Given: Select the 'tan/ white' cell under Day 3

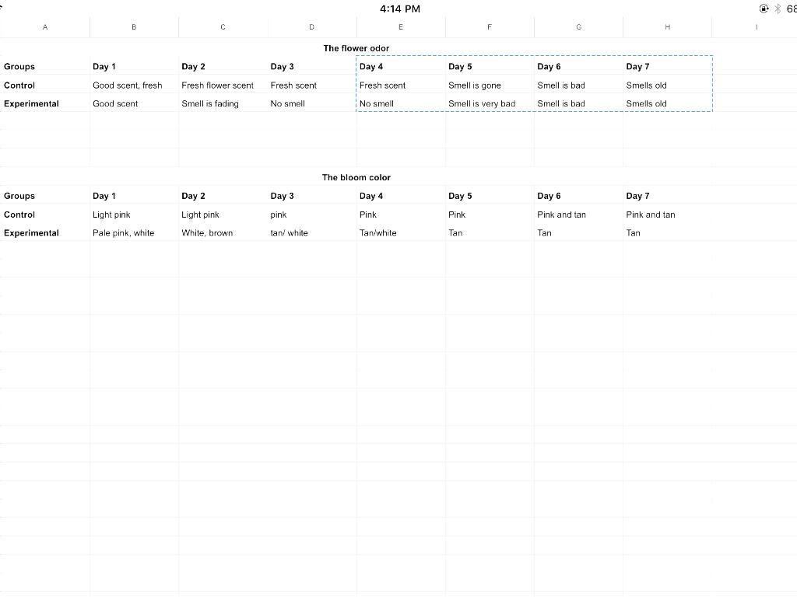Looking at the screenshot, I should [x=289, y=233].
